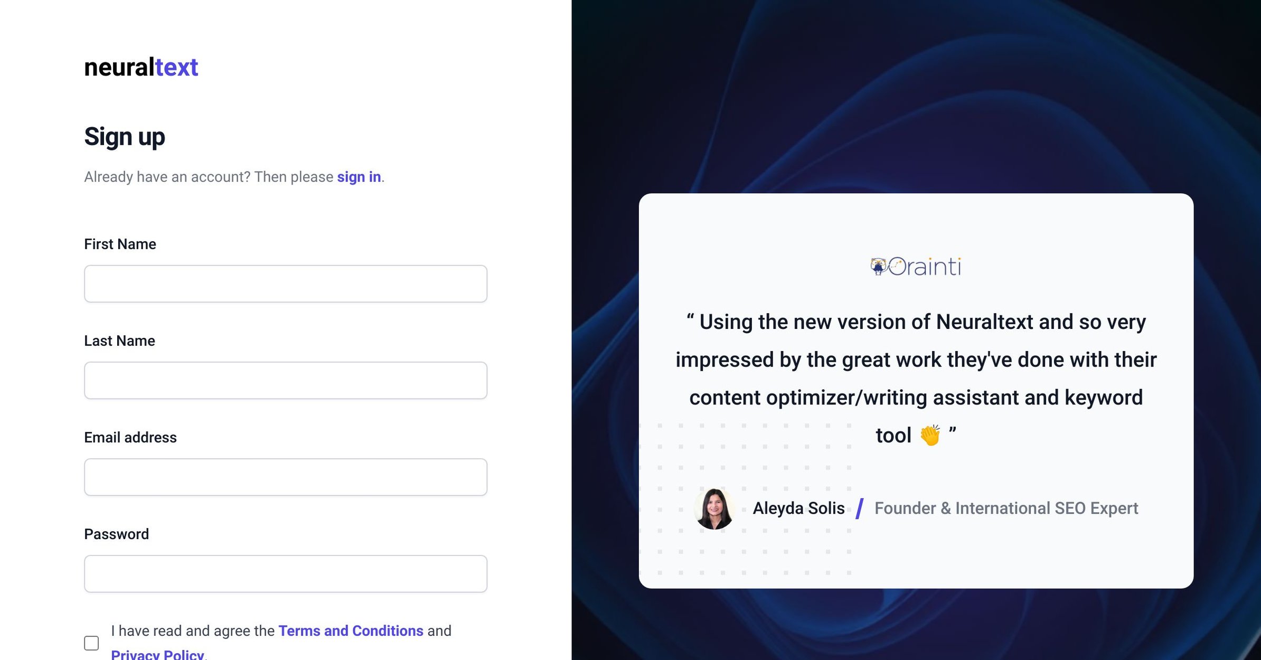This screenshot has height=660, width=1261.
Task: Click the Password label
Action: [x=116, y=534]
